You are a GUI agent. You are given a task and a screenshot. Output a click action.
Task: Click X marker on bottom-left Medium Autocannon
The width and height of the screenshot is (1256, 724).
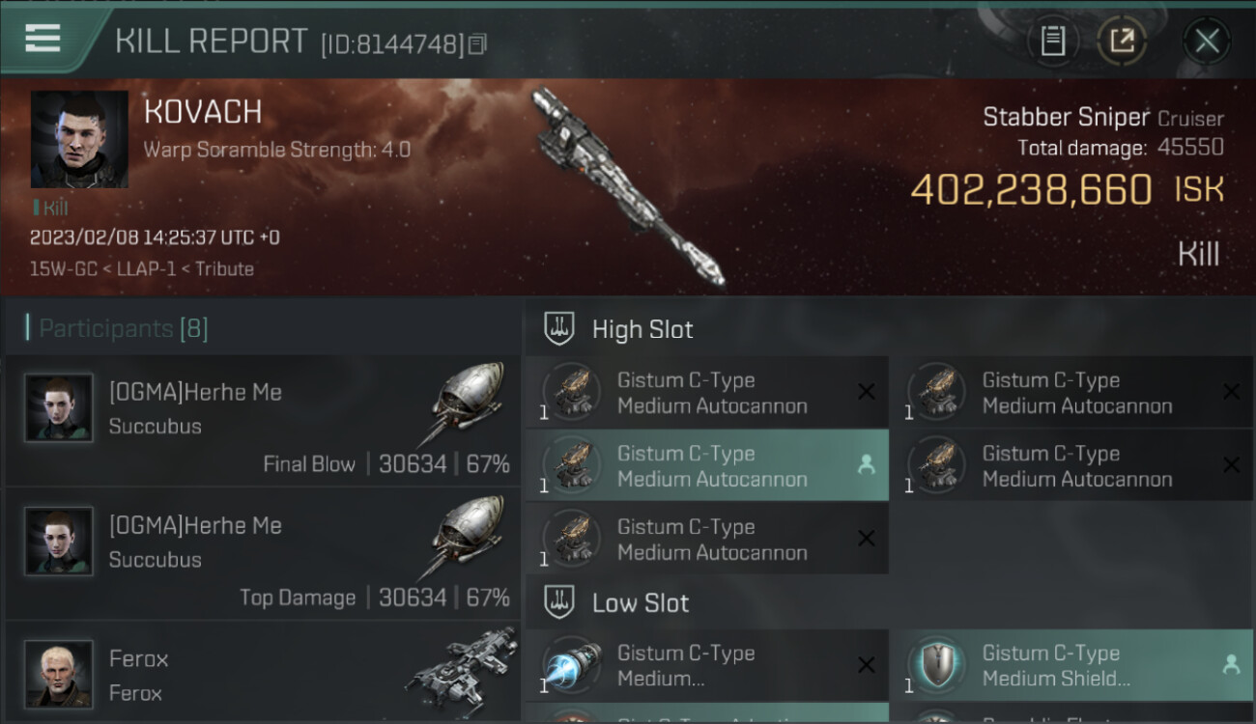pos(866,539)
